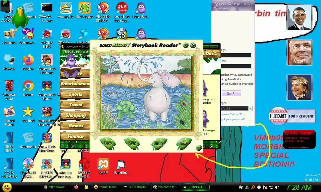Image resolution: width=321 pixels, height=192 pixels.
Task: Open Help menu in Yahoo! Messenger
Action: (x=233, y=8)
